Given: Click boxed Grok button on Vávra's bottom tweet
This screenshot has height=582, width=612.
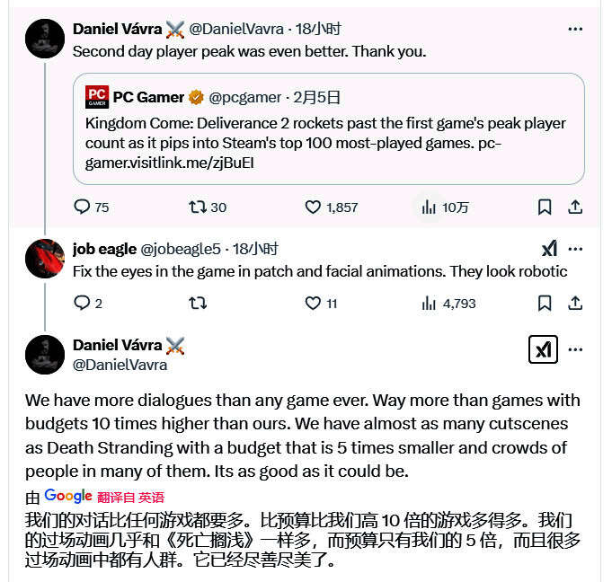Looking at the screenshot, I should click(543, 349).
